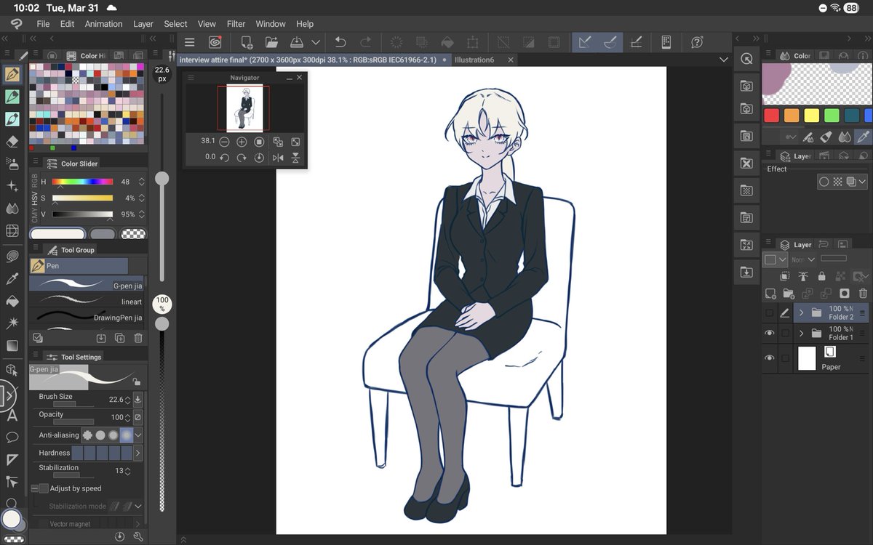Open the Edit menu
Screen dimensions: 873x545
point(68,24)
